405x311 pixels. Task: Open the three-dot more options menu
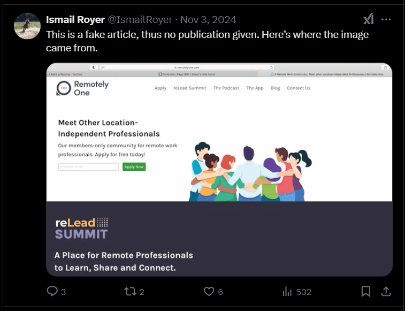click(x=386, y=19)
